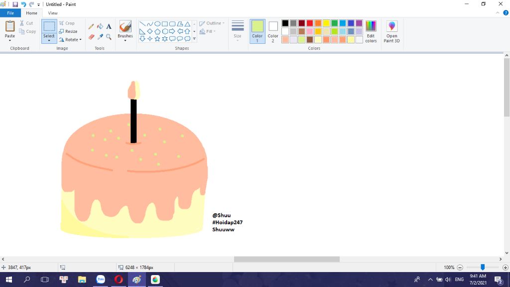Choose the Oval callout shape
This screenshot has width=510, height=287.
click(180, 39)
